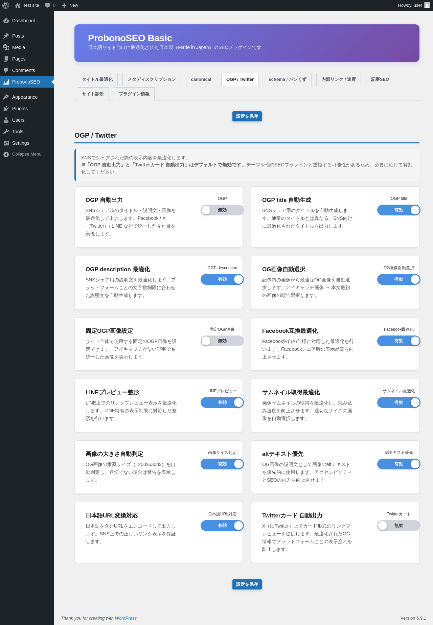This screenshot has height=625, width=433.
Task: Go to the Plugins menu
Action: click(27, 109)
